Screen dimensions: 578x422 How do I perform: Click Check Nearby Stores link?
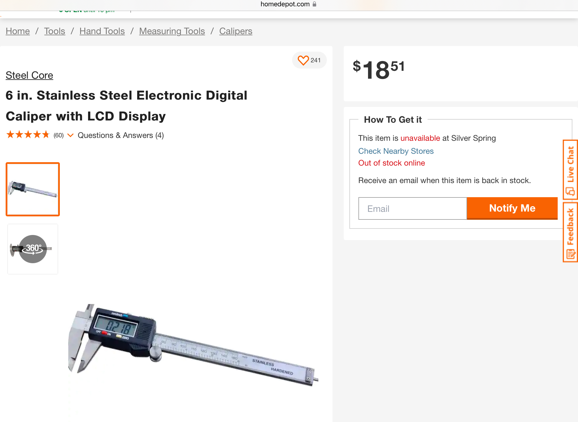(x=396, y=151)
